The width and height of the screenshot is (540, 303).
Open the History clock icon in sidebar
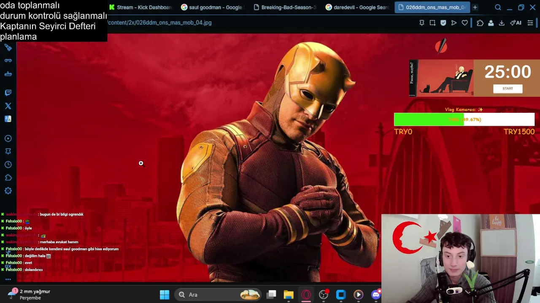pos(8,165)
